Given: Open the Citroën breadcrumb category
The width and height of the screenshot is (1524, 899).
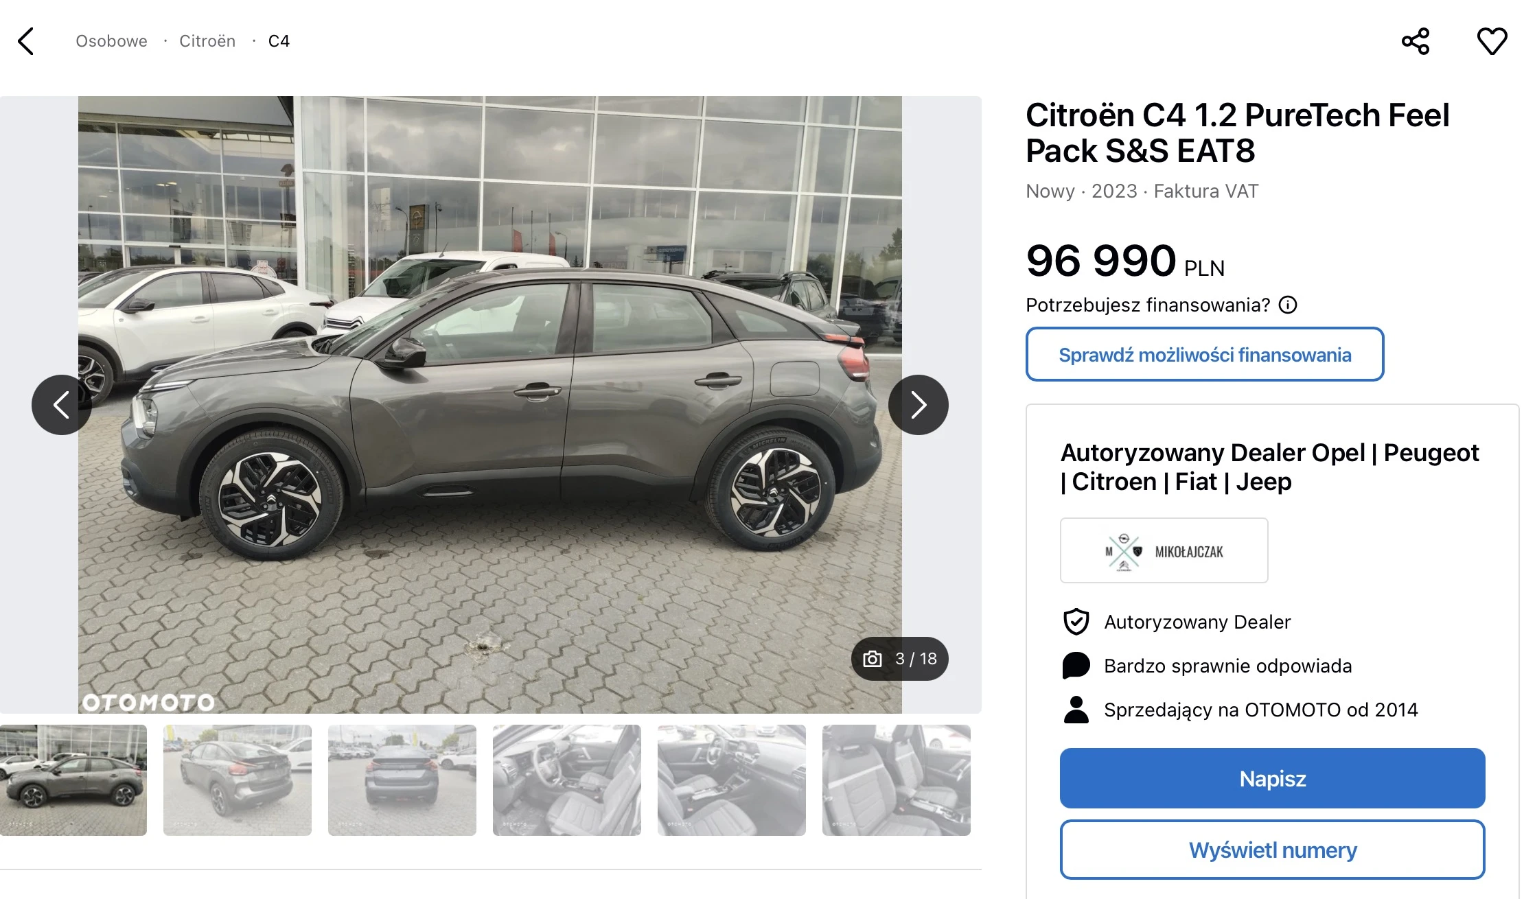Looking at the screenshot, I should click(x=207, y=41).
